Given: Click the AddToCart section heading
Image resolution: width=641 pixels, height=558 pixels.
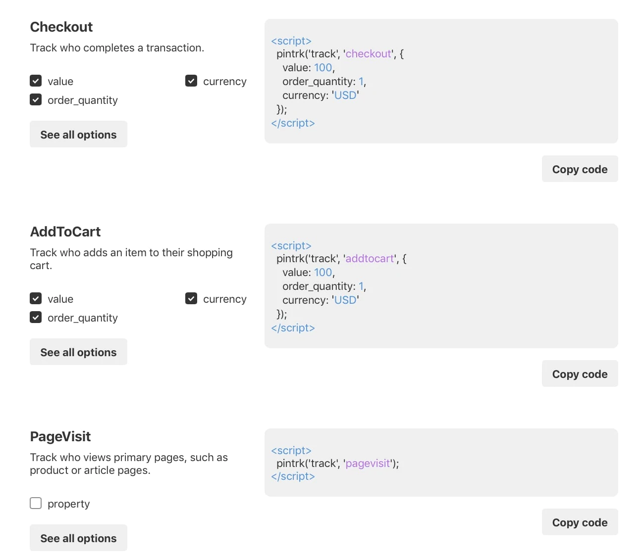Looking at the screenshot, I should 65,232.
